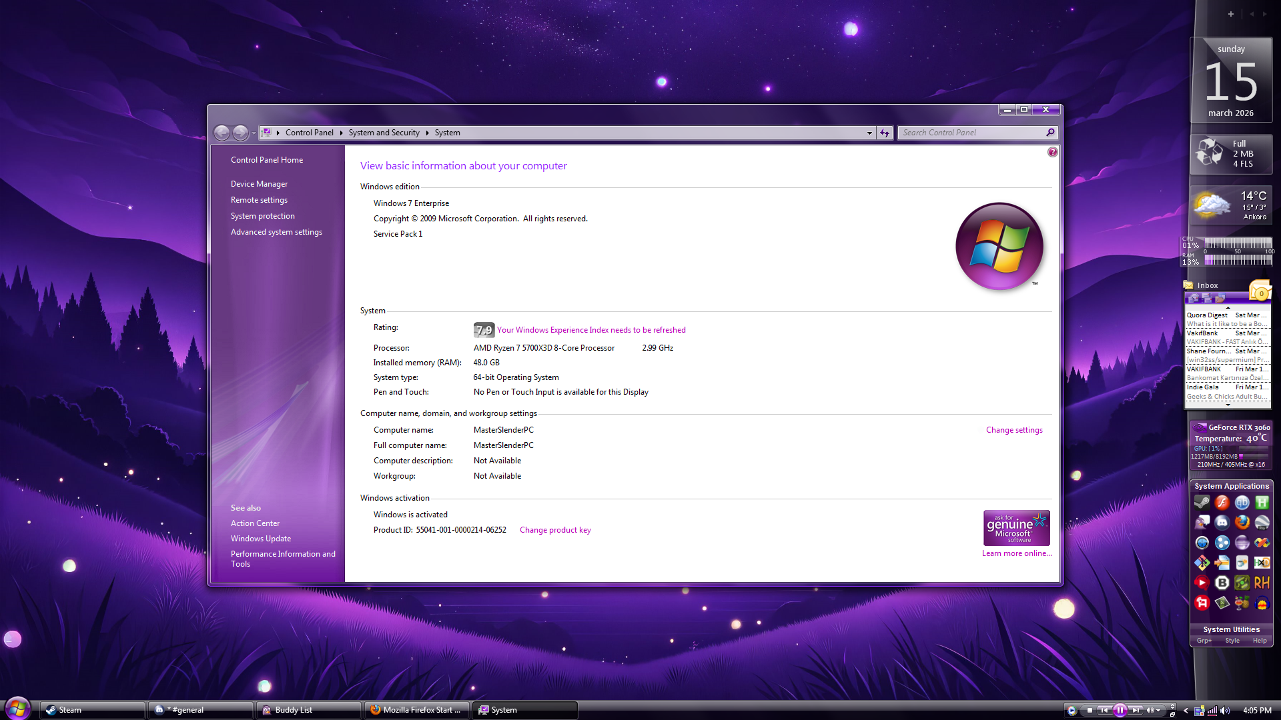Click the Inbox gadget scroll down arrow
Screen dimensions: 1281x720
coord(1228,405)
